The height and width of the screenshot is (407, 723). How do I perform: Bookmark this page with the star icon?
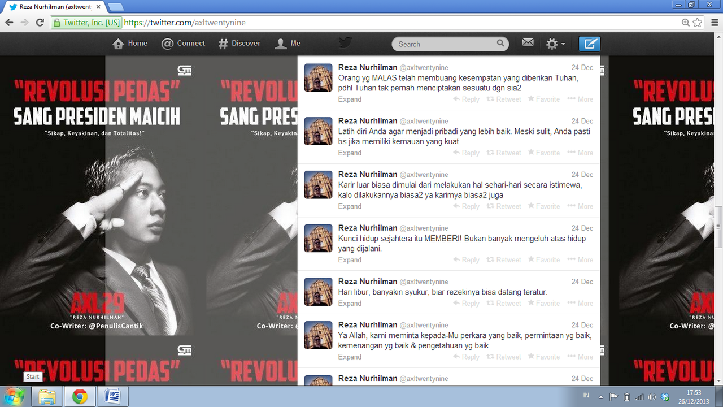point(698,23)
